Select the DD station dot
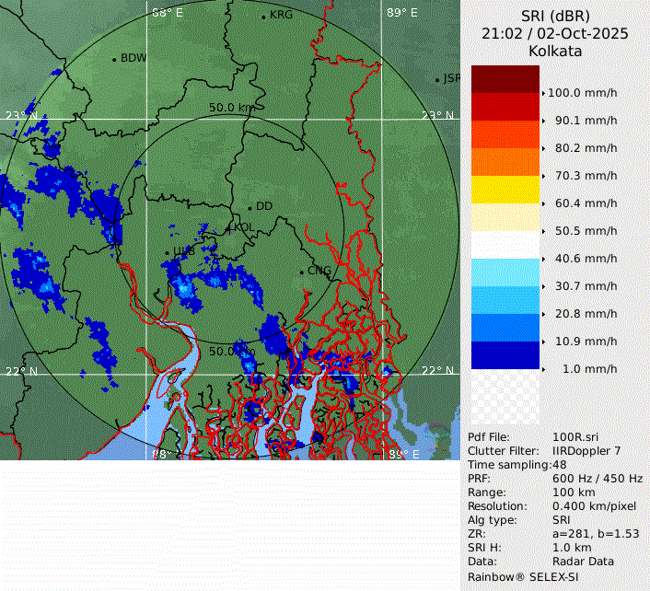Viewport: 650px width, 591px height. (x=249, y=206)
